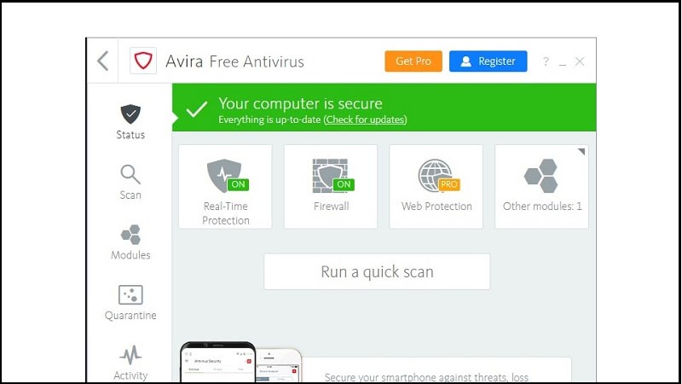Expand the Other modules corner arrow
Screen dimensions: 682x384
point(581,152)
